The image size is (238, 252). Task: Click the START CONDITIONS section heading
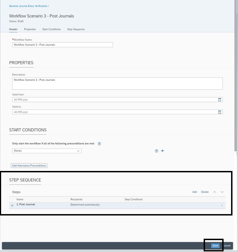28,130
